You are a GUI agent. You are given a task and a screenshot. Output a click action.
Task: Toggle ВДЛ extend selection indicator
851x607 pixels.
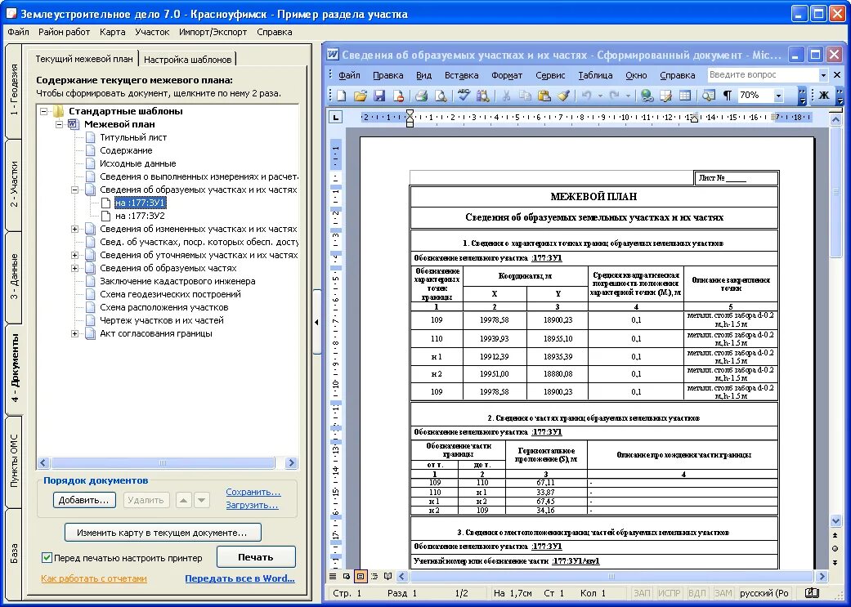[x=696, y=593]
